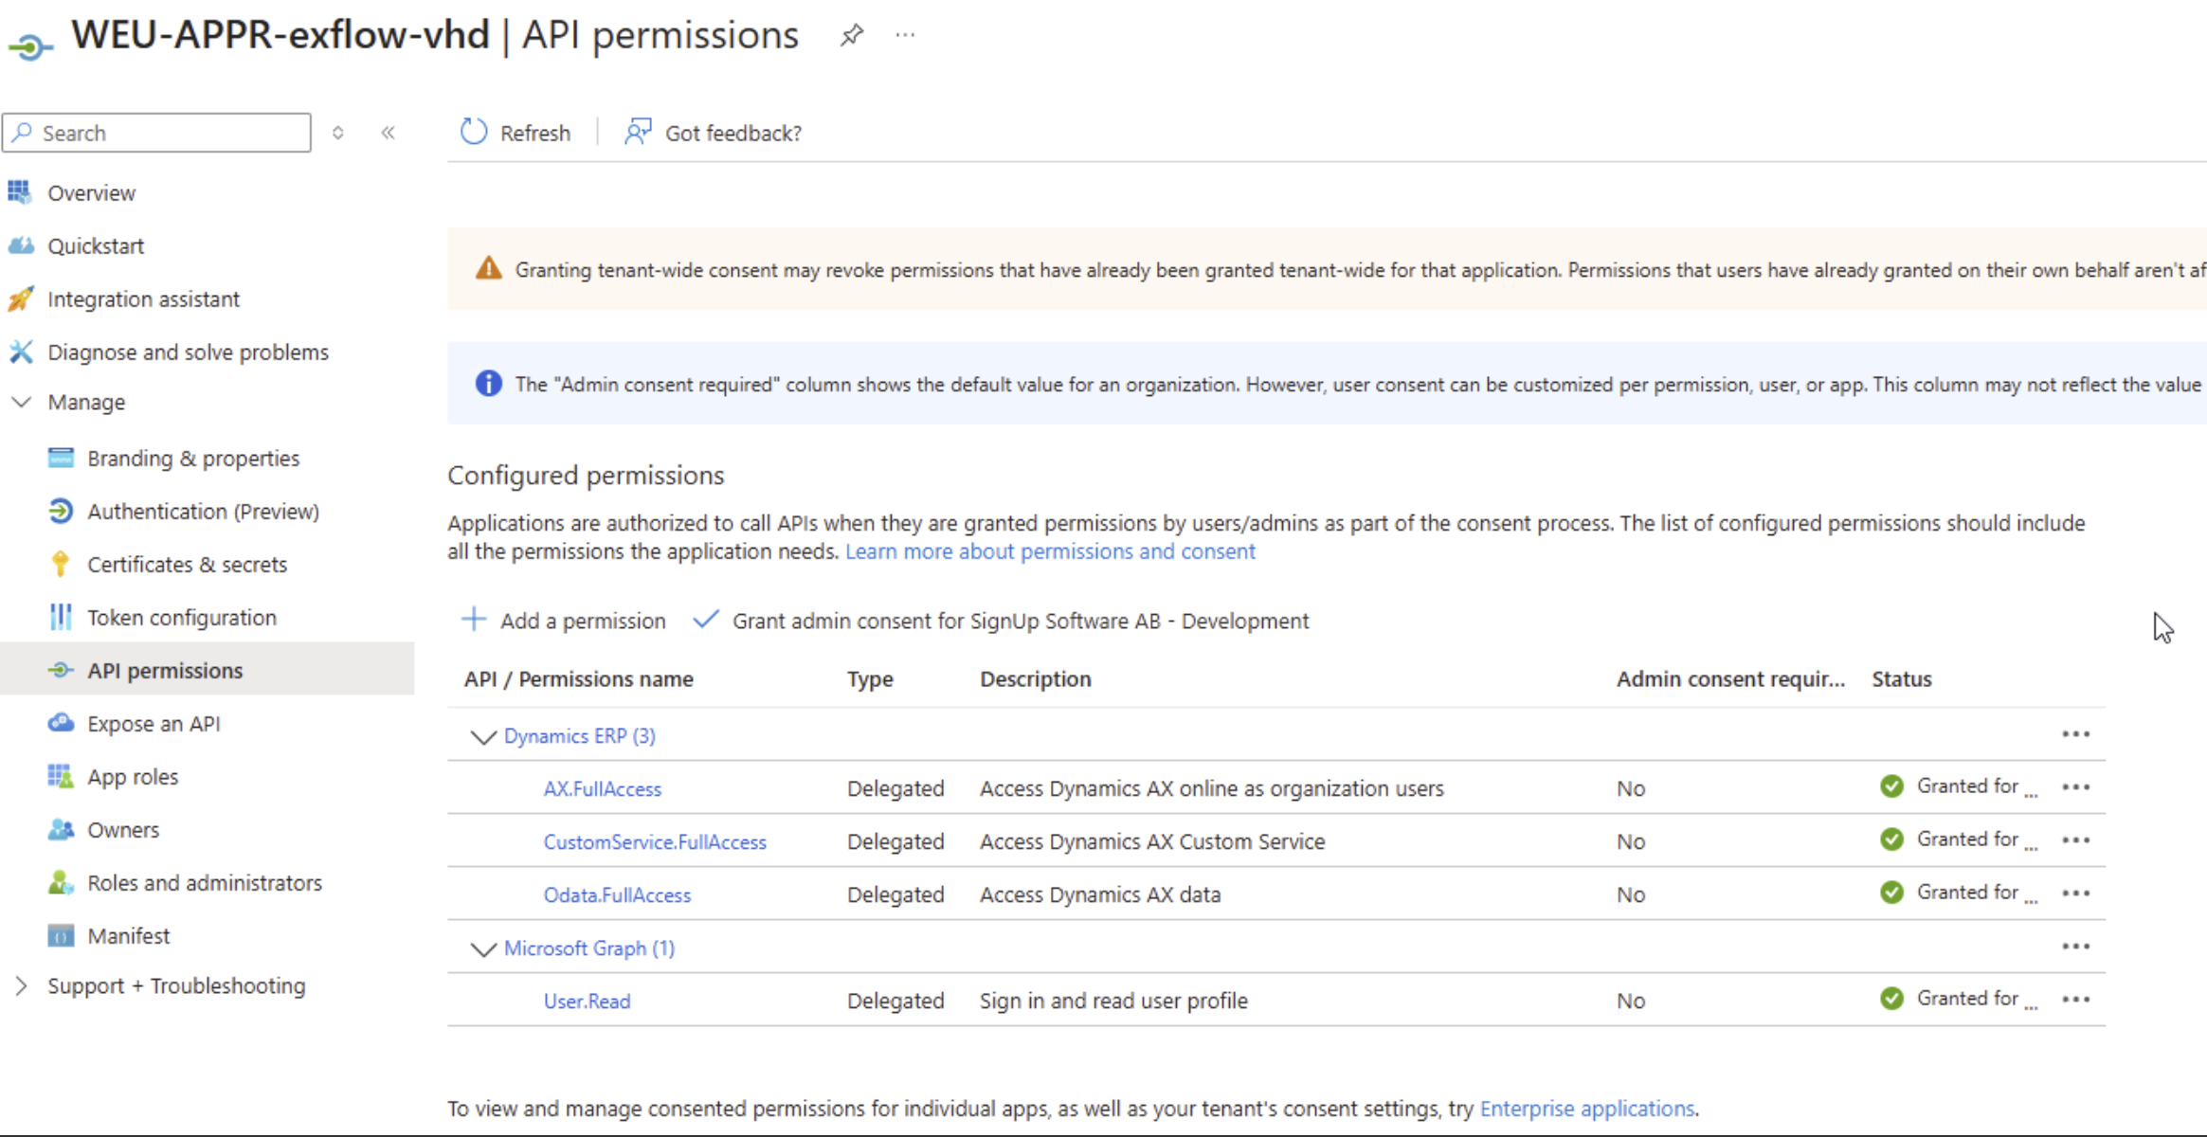The image size is (2207, 1137).
Task: Open the ellipsis menu for CustomService.FullAccess
Action: click(x=2075, y=840)
